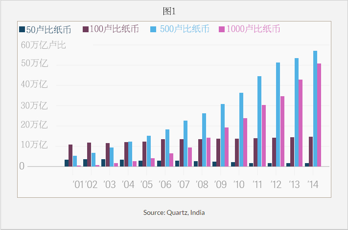The height and width of the screenshot is (230, 348).
Task: Select the 1000卢比纸币 legend label text
Action: tap(255, 29)
